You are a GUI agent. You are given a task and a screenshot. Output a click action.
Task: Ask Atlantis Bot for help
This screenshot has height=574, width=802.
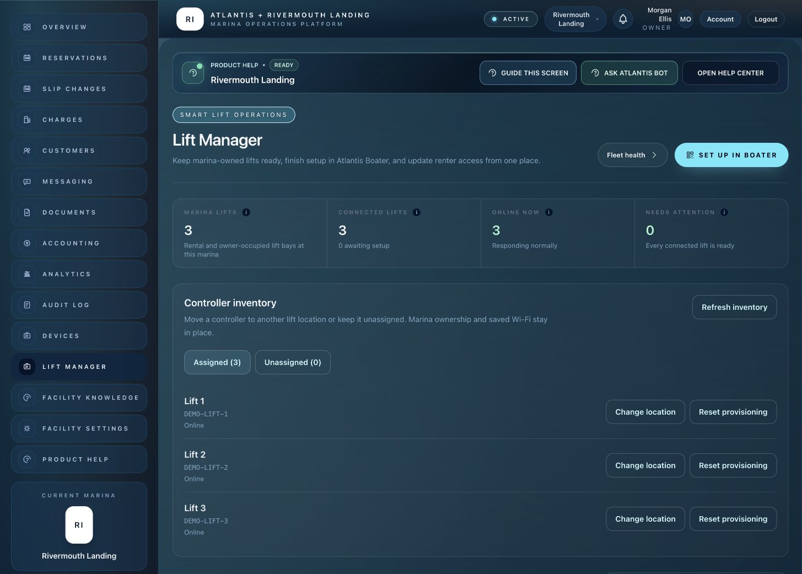(x=629, y=73)
